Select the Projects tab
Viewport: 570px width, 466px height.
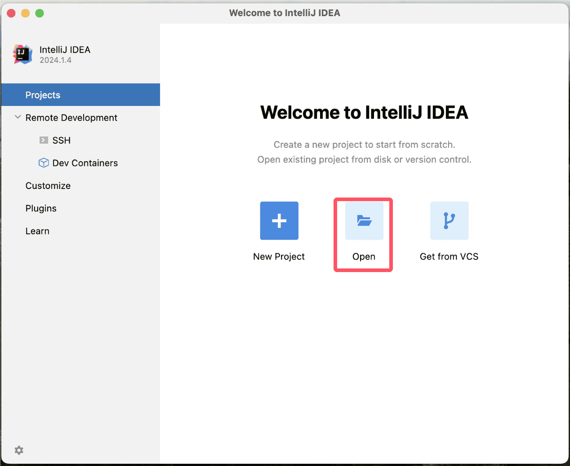coord(80,95)
